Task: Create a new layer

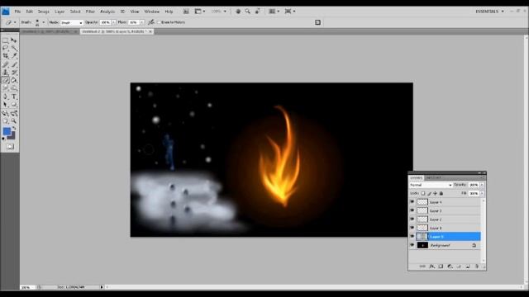Action: pyautogui.click(x=468, y=266)
